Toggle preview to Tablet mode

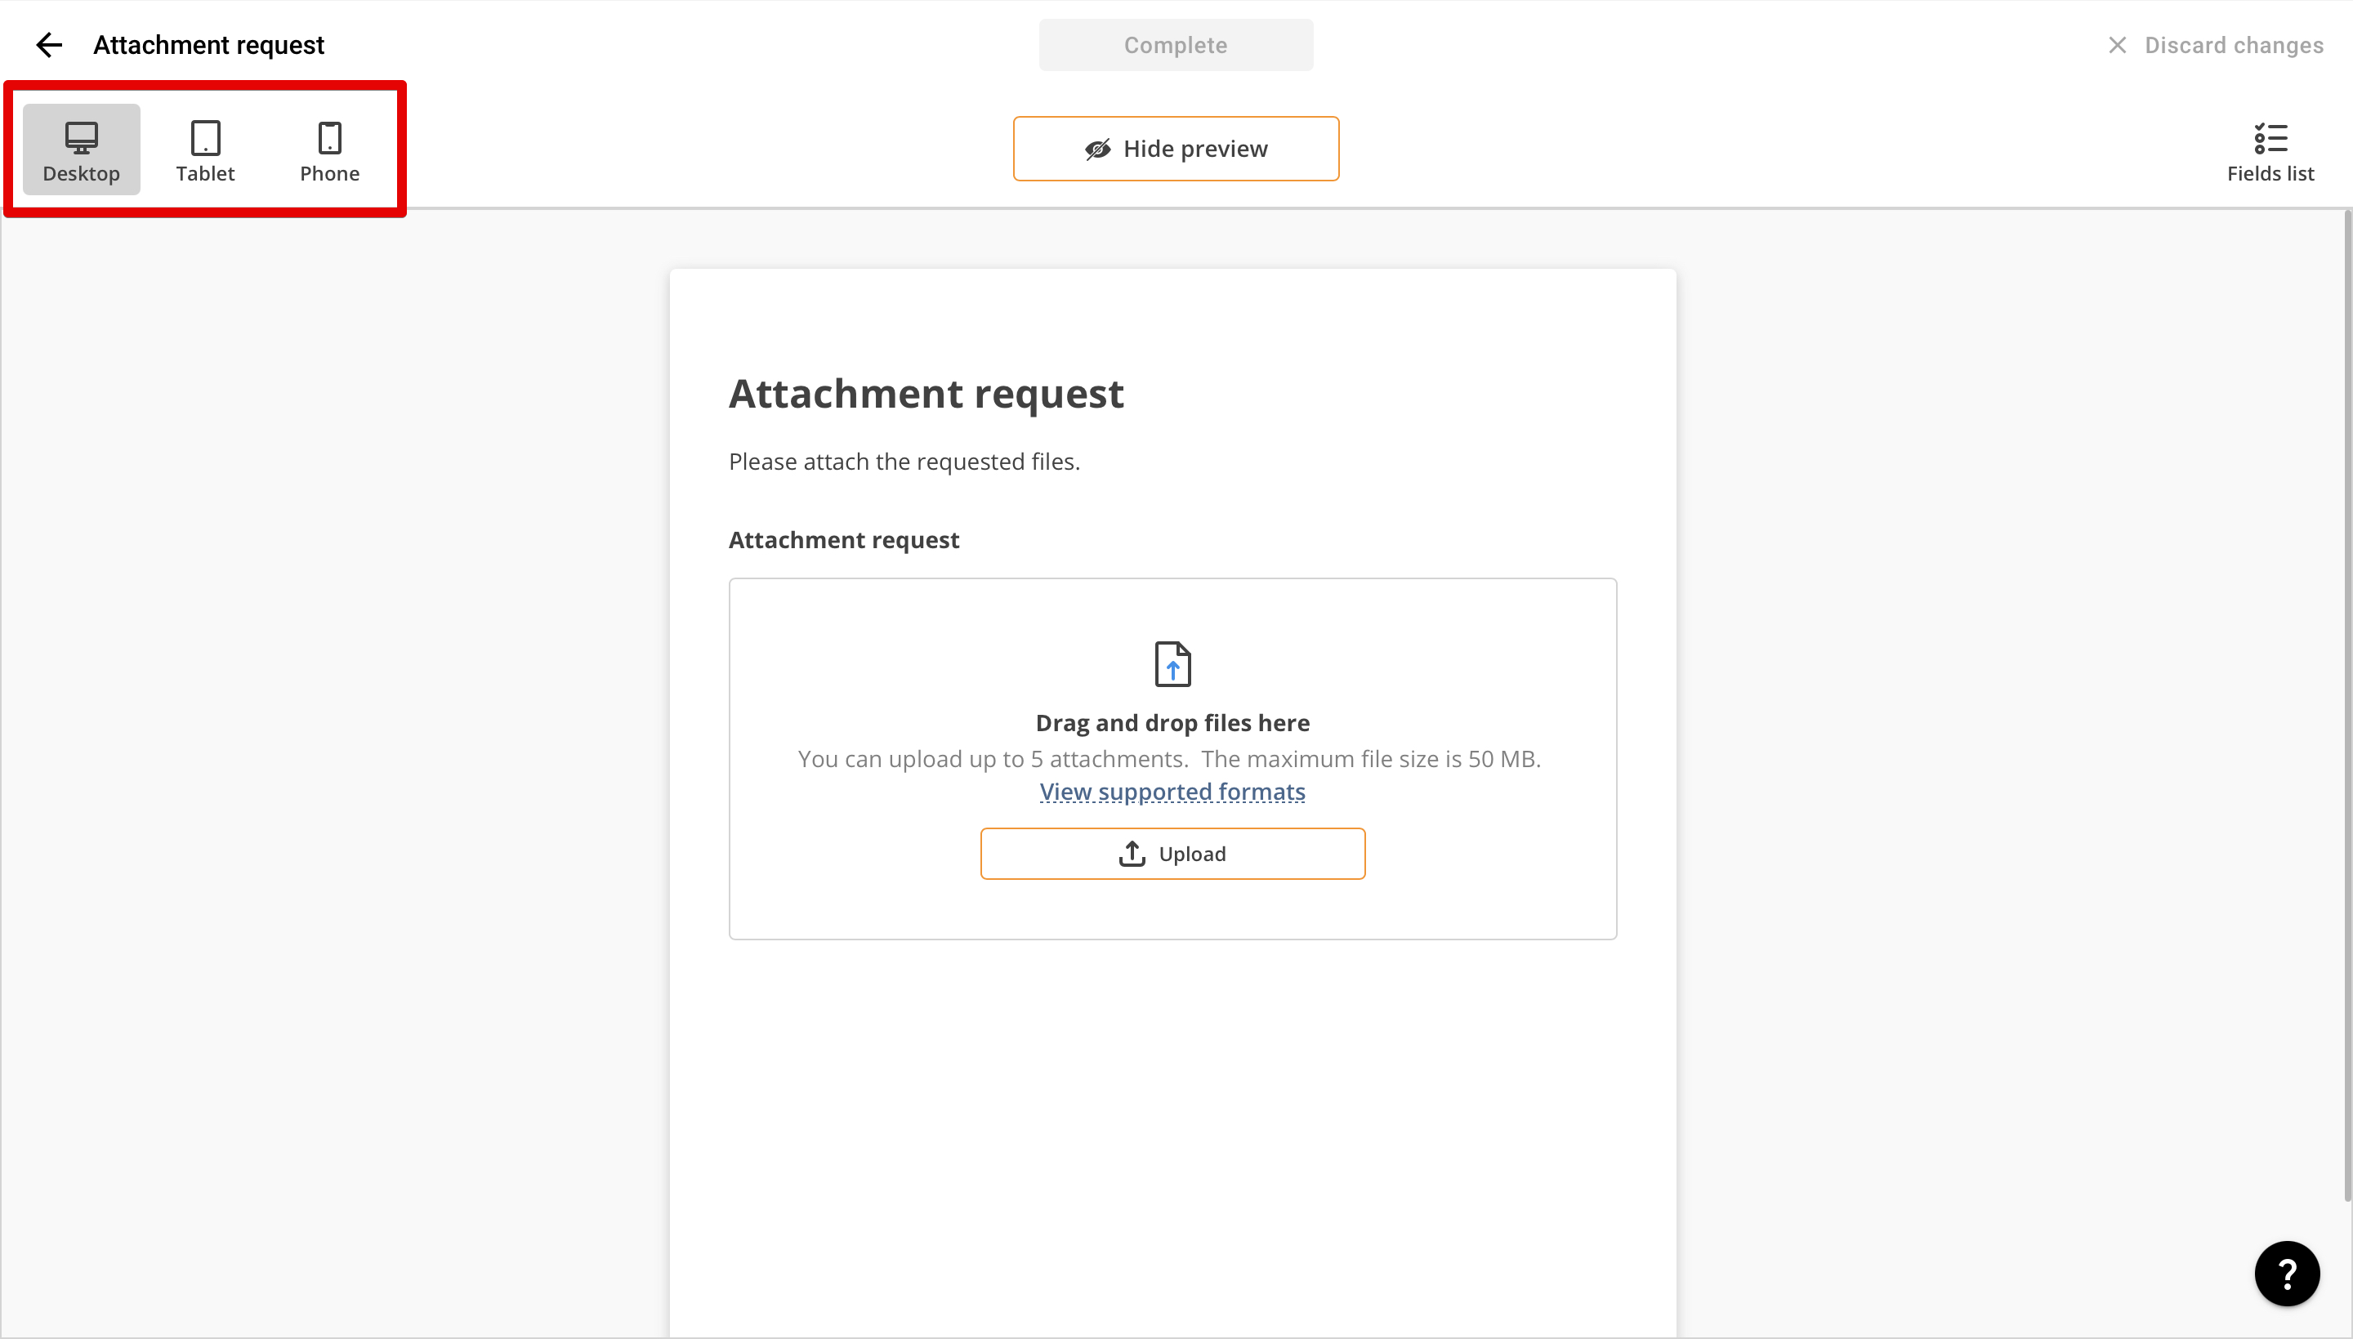click(204, 150)
